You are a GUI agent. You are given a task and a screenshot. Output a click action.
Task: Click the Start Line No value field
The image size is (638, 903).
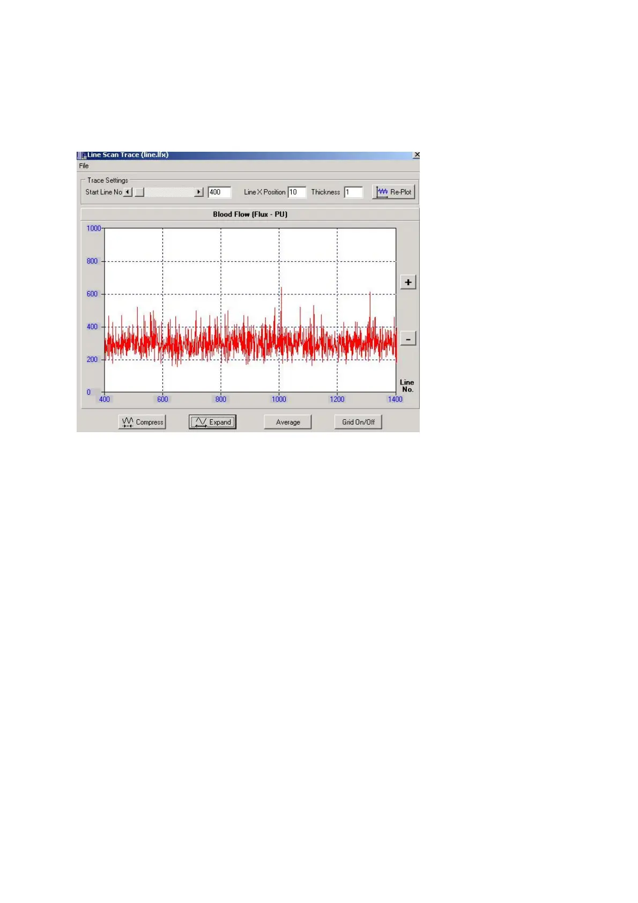pyautogui.click(x=219, y=192)
